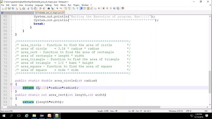The height and width of the screenshot is (119, 212).
Task: Toggle the indent guide button
Action: pos(81,8)
